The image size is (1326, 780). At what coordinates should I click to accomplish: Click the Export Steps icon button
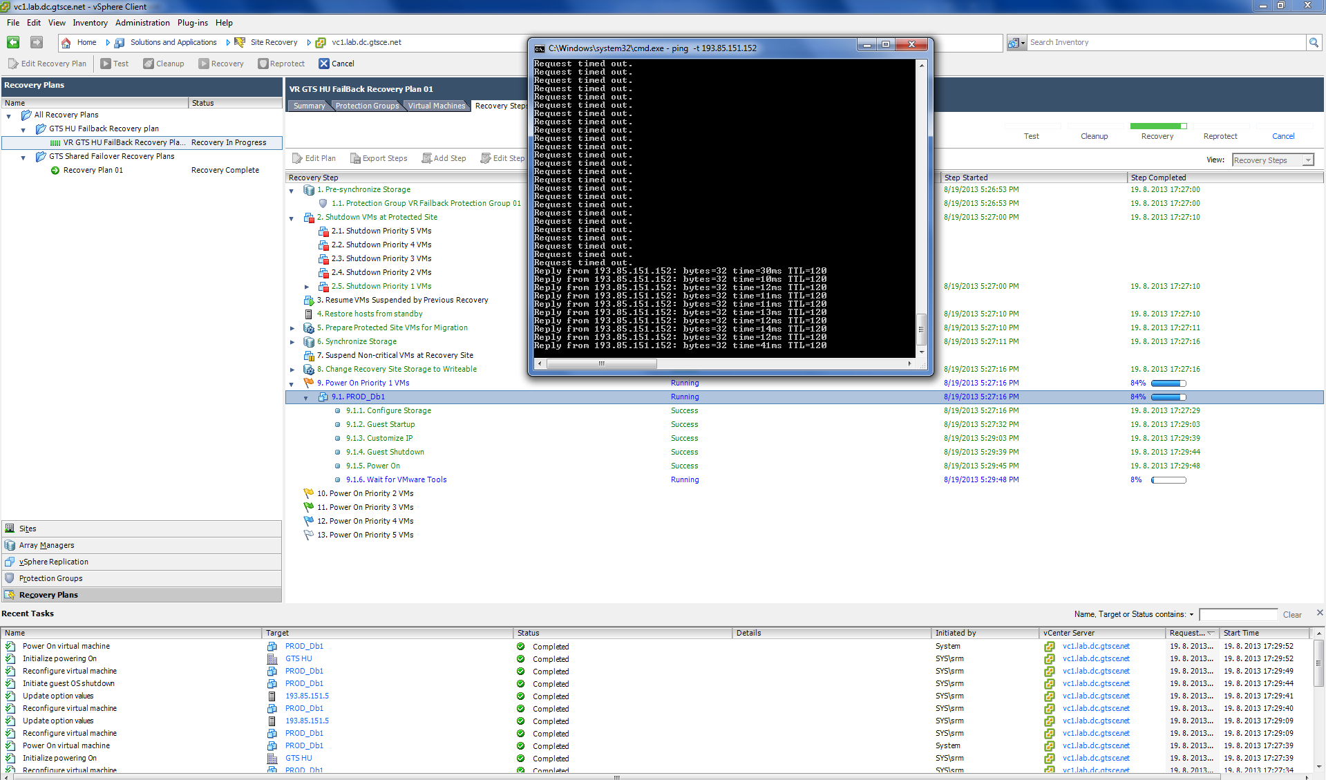355,158
